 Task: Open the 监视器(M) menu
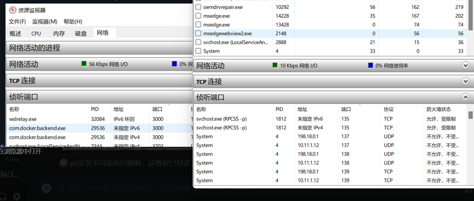44,21
